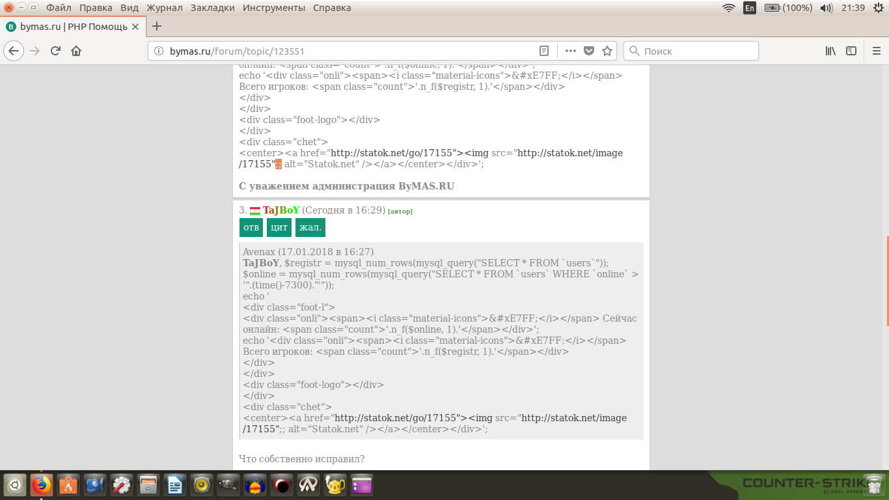Open the TaJBoY user profile link
This screenshot has width=889, height=500.
(x=281, y=210)
